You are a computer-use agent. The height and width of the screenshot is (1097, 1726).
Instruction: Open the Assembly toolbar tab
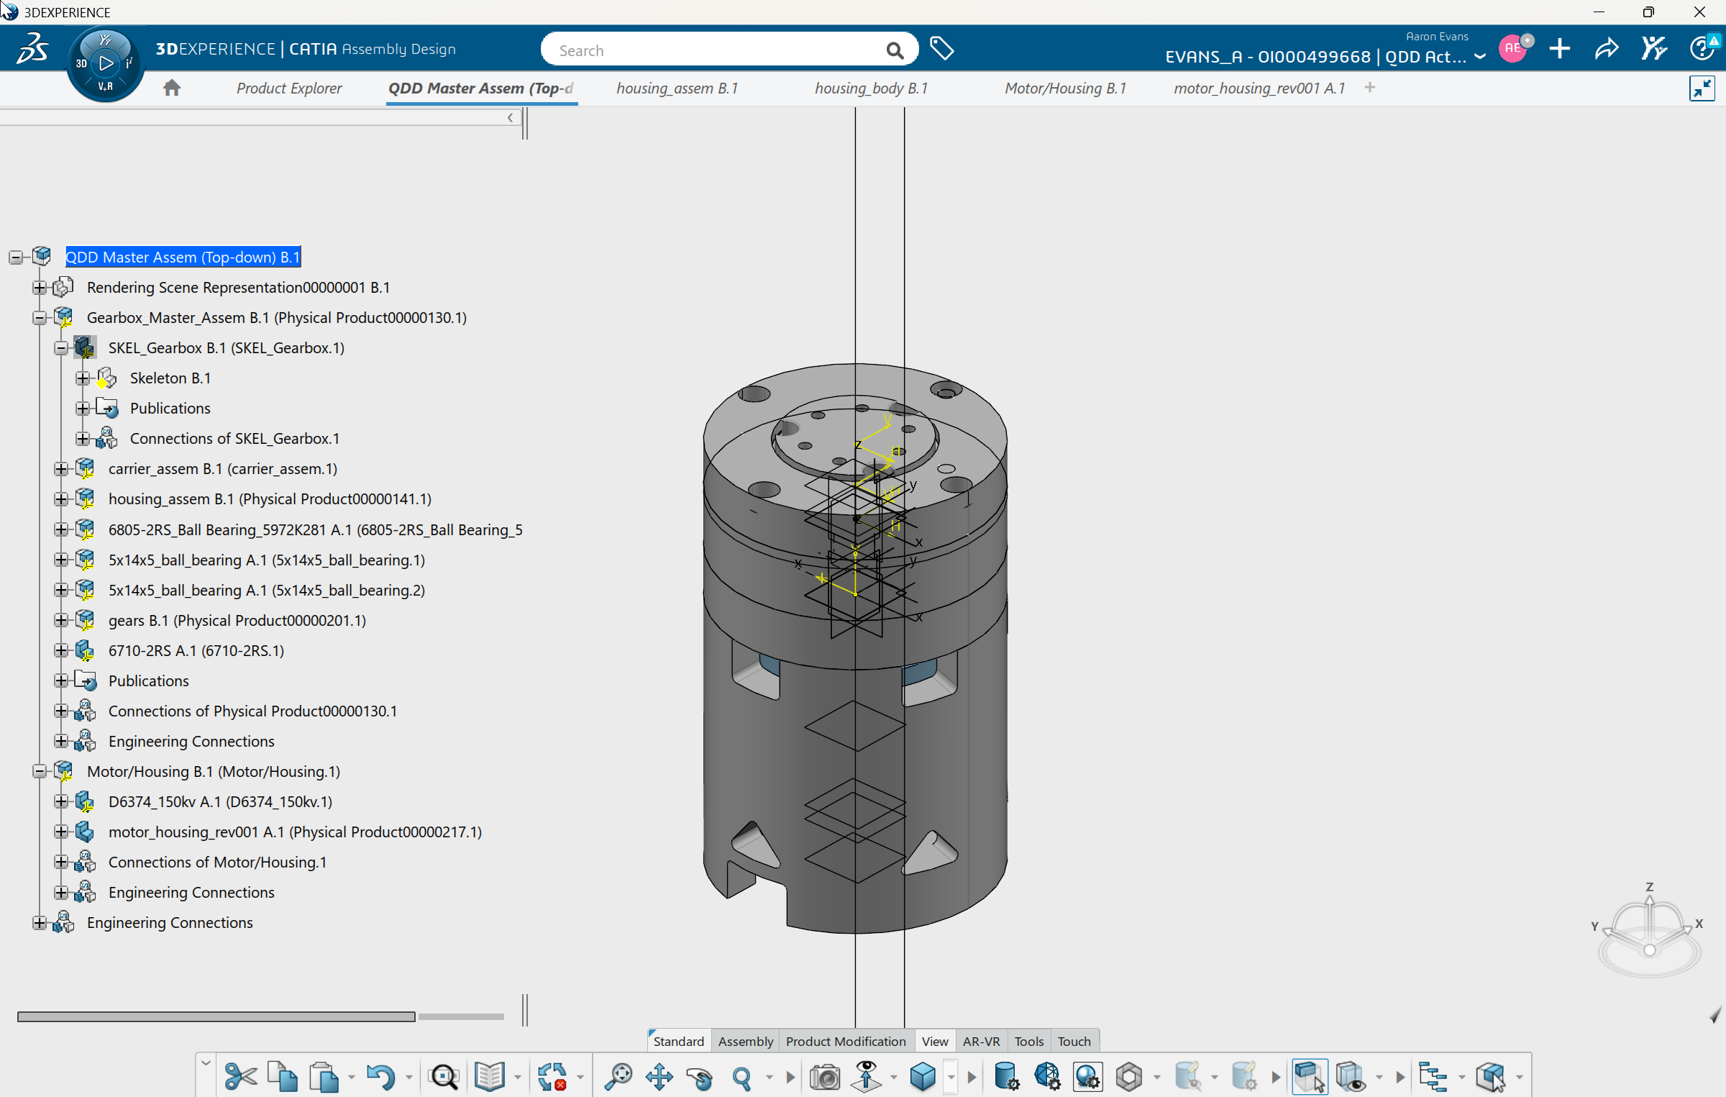coord(745,1041)
